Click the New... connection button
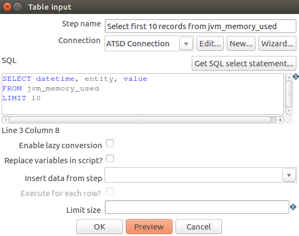This screenshot has height=236, width=299. coord(241,44)
